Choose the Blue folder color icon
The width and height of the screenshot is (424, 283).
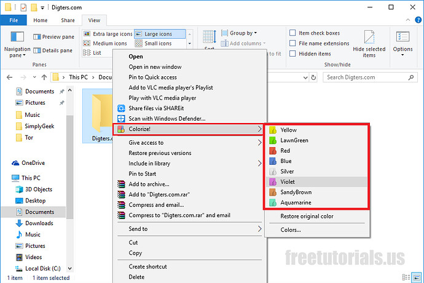pyautogui.click(x=273, y=161)
